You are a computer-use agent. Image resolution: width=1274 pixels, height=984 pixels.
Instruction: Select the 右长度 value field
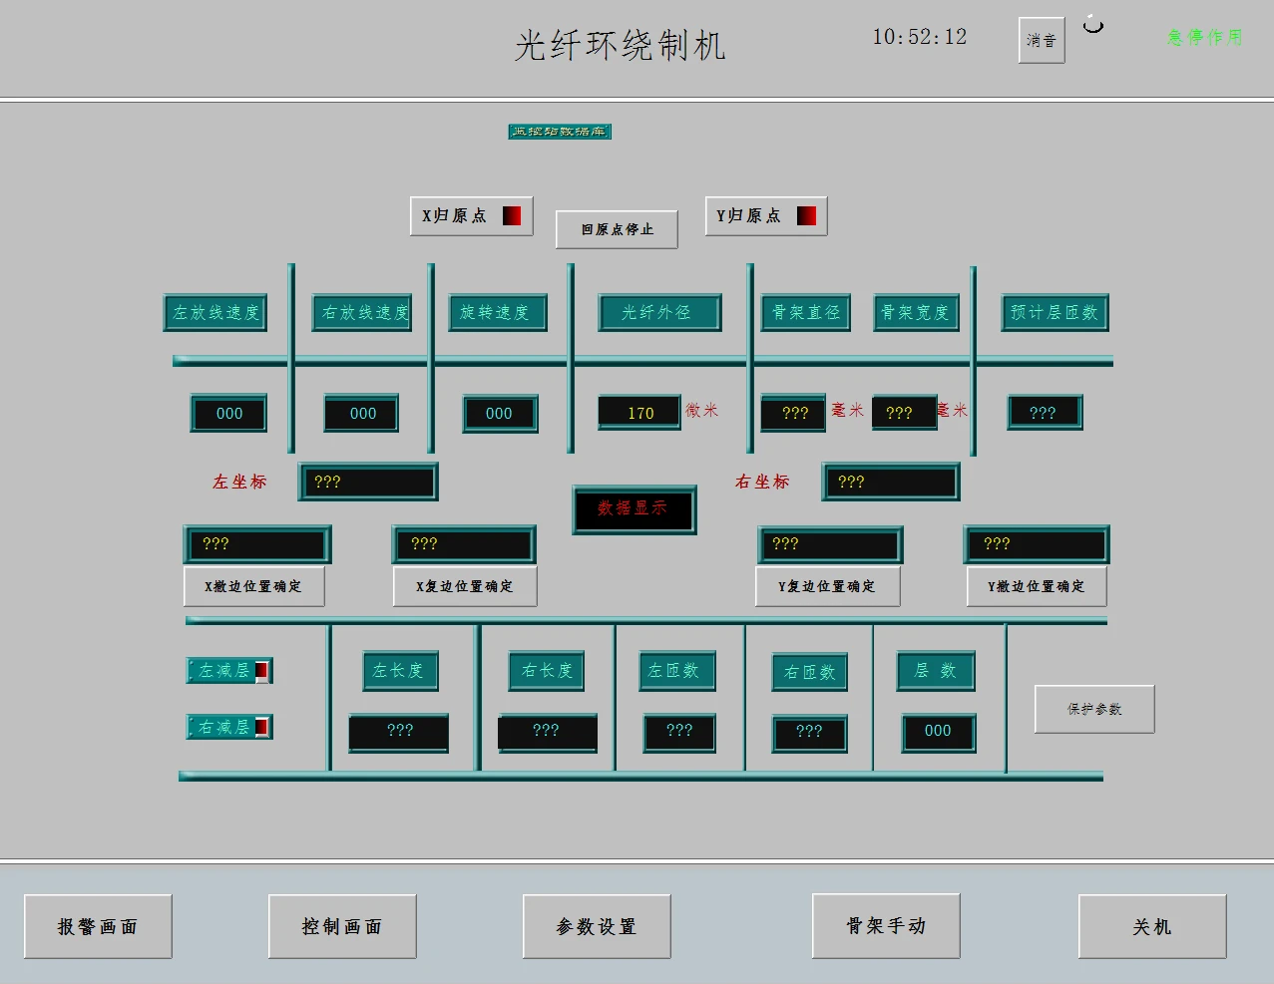pos(548,733)
